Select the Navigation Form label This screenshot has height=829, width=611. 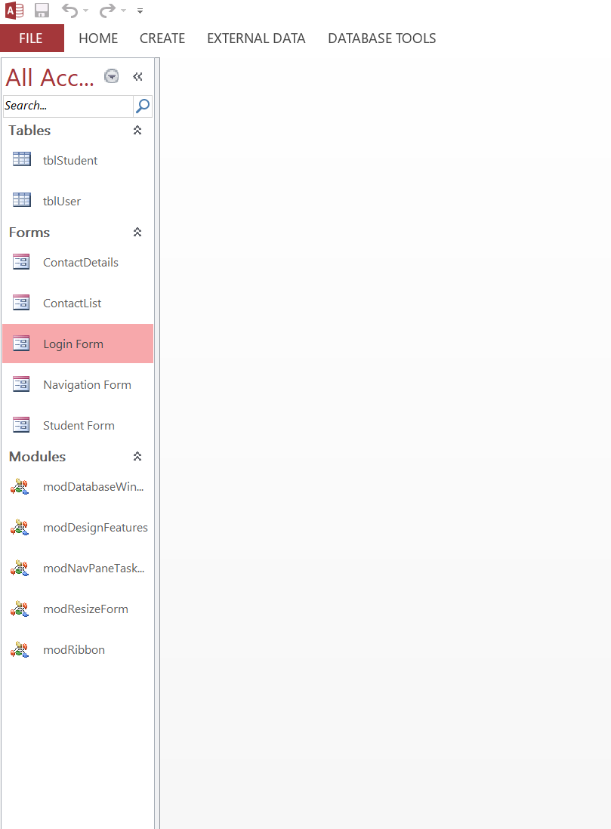88,385
